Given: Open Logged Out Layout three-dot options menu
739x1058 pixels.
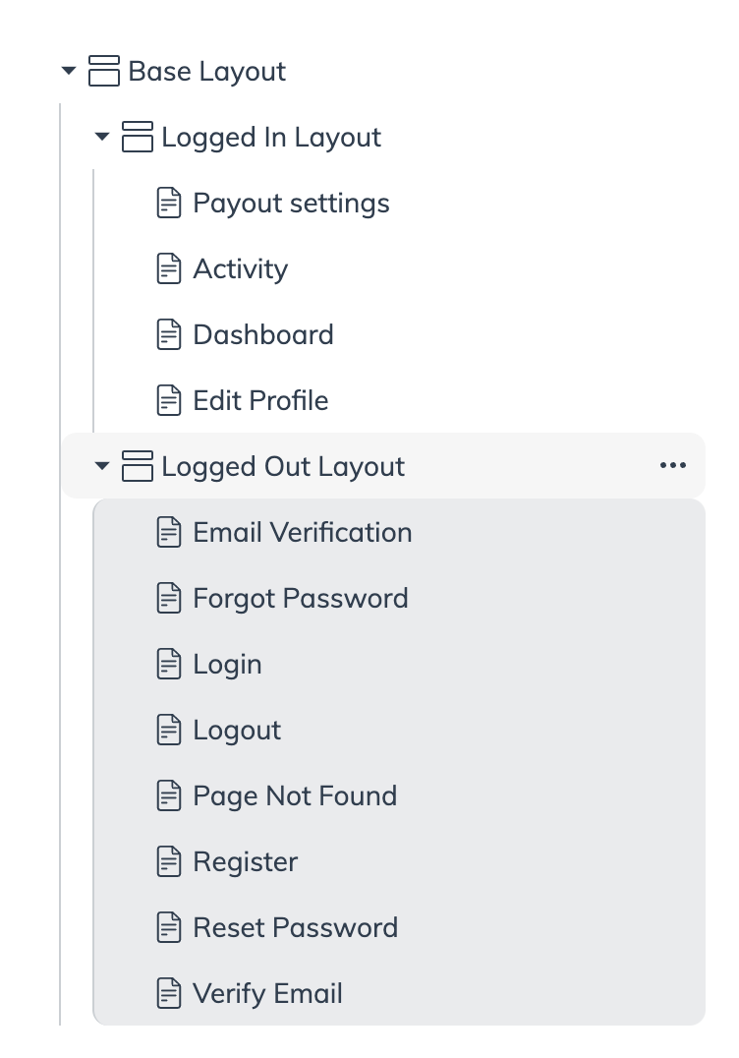Looking at the screenshot, I should pyautogui.click(x=673, y=465).
